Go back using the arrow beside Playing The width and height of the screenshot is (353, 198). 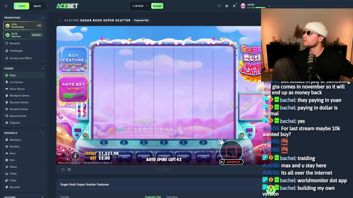(x=59, y=20)
